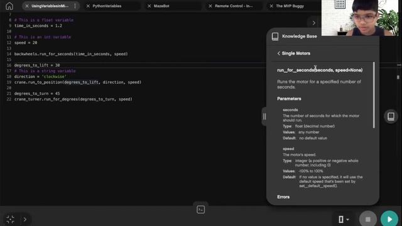This screenshot has width=402, height=226.
Task: Go to the Home screen icon
Action: (9, 6)
